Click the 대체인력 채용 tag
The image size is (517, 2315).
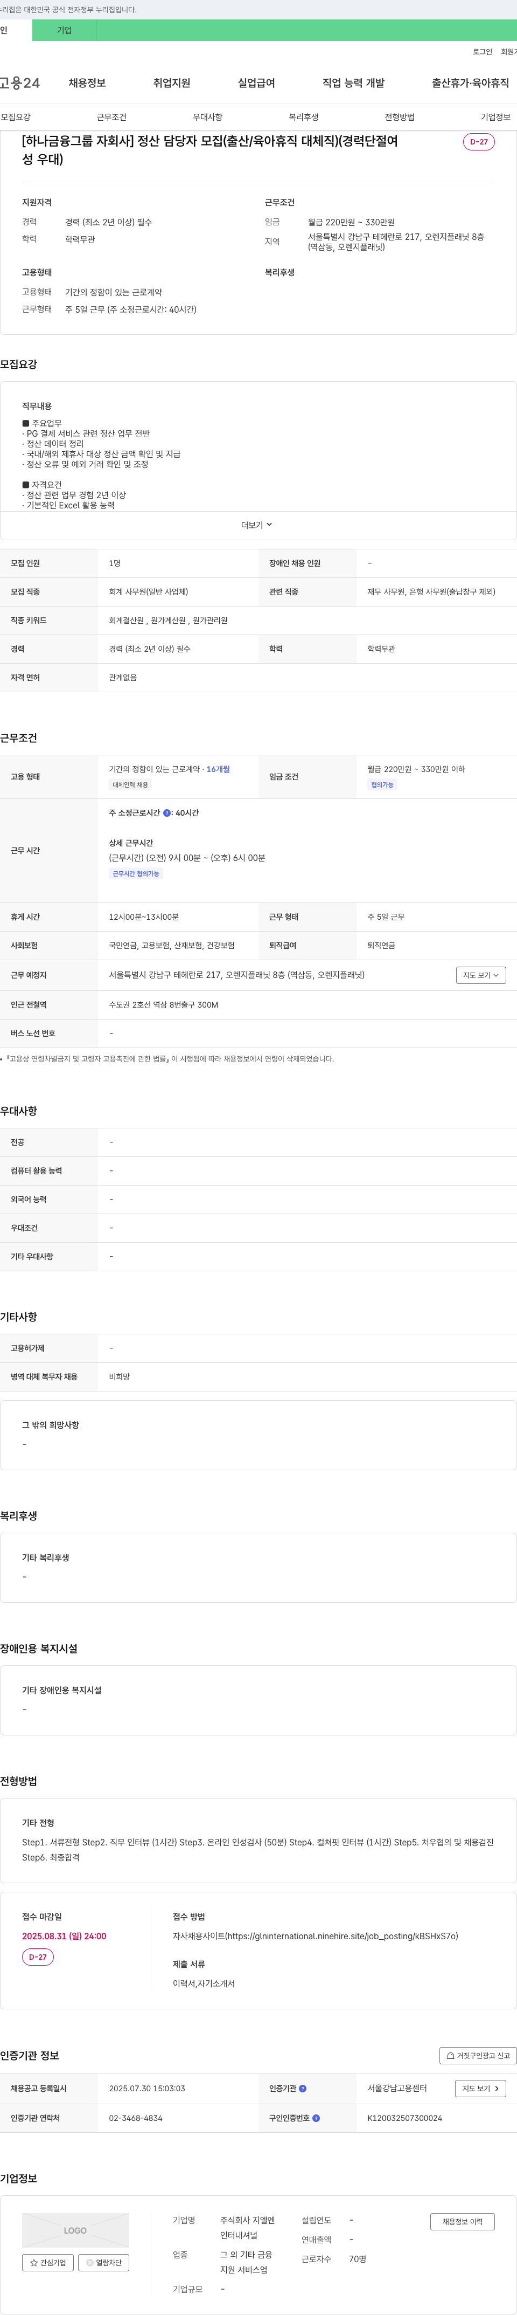point(130,784)
